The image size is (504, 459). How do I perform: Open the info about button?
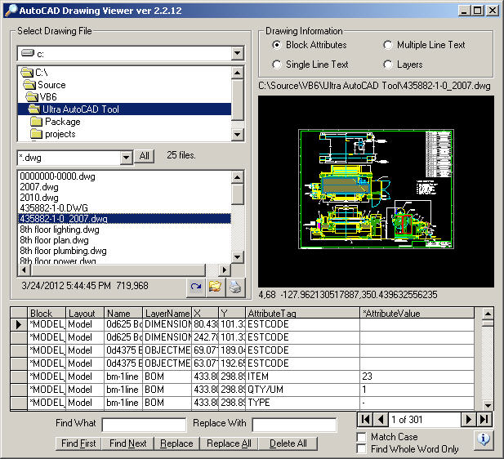[483, 439]
